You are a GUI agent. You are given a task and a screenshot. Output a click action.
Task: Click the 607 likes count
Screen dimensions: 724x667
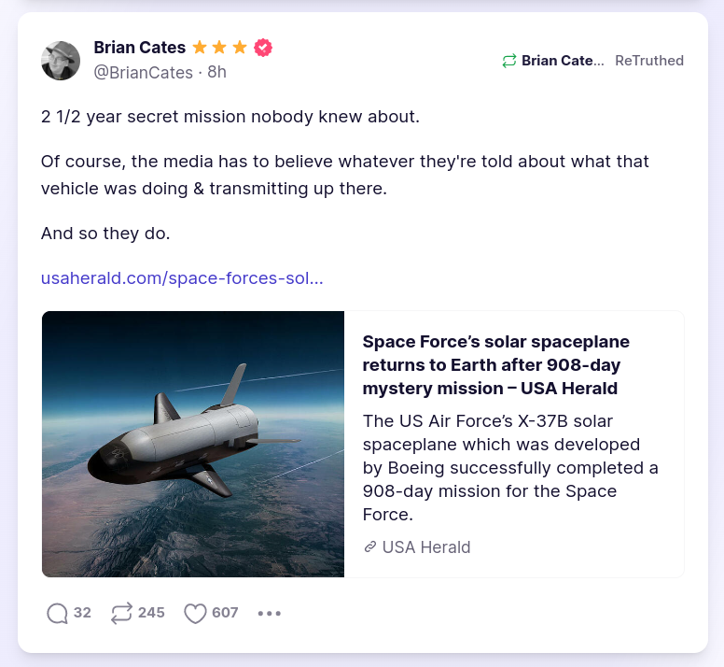click(x=225, y=613)
